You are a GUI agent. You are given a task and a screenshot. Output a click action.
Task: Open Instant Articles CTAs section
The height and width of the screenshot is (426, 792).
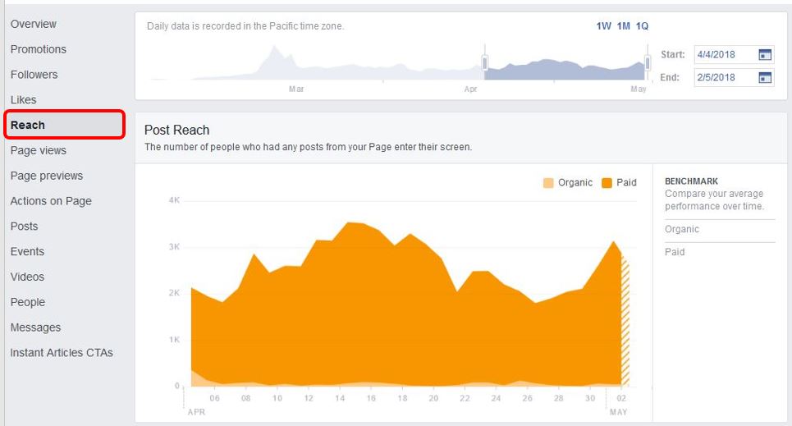62,353
